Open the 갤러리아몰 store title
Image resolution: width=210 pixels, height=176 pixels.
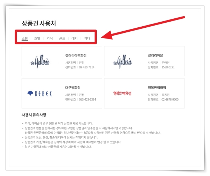[155, 55]
